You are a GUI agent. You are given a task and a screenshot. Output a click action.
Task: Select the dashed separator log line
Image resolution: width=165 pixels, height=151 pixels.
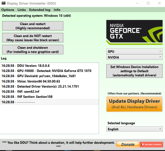49,102
